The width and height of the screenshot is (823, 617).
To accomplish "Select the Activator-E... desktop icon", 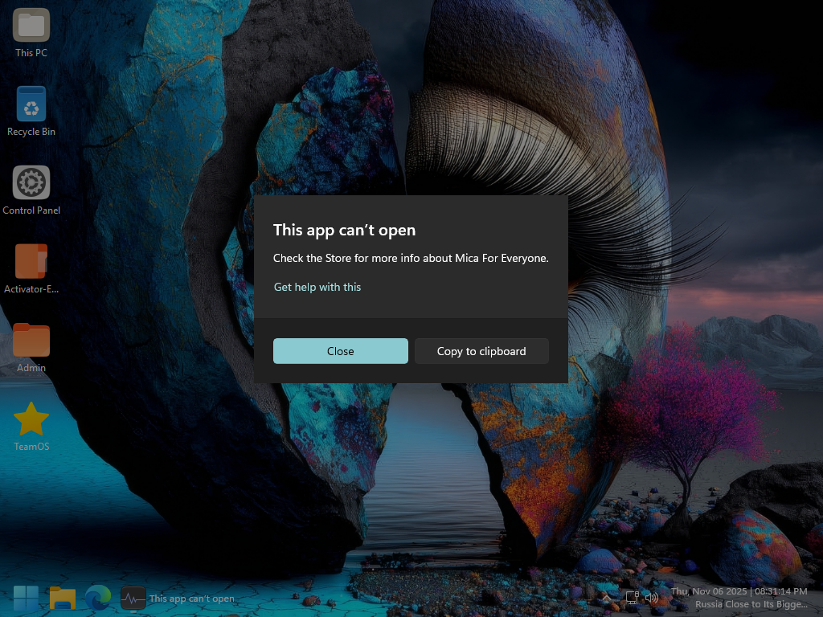I will click(x=31, y=269).
